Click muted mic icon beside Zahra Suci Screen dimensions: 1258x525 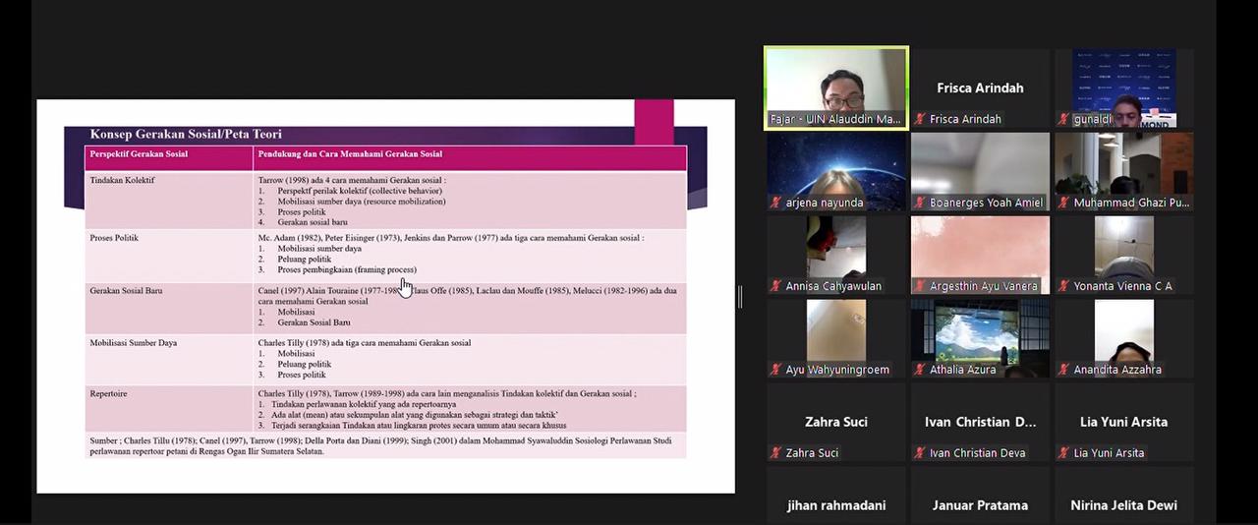pyautogui.click(x=776, y=453)
